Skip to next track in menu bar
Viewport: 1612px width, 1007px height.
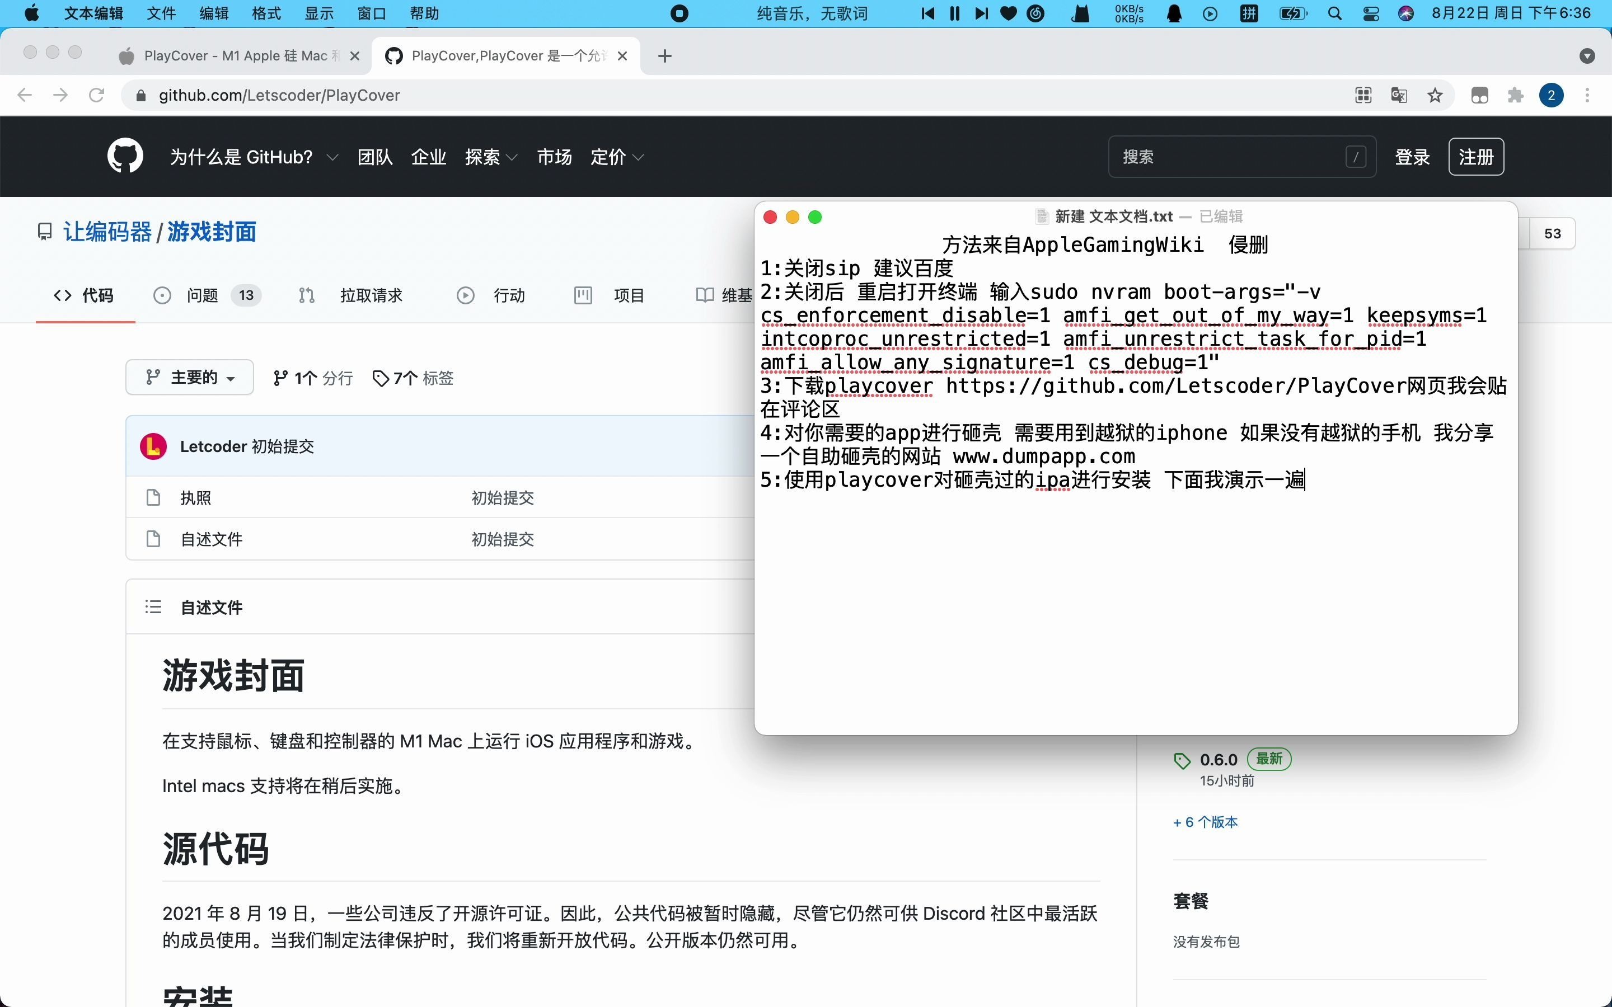tap(981, 13)
